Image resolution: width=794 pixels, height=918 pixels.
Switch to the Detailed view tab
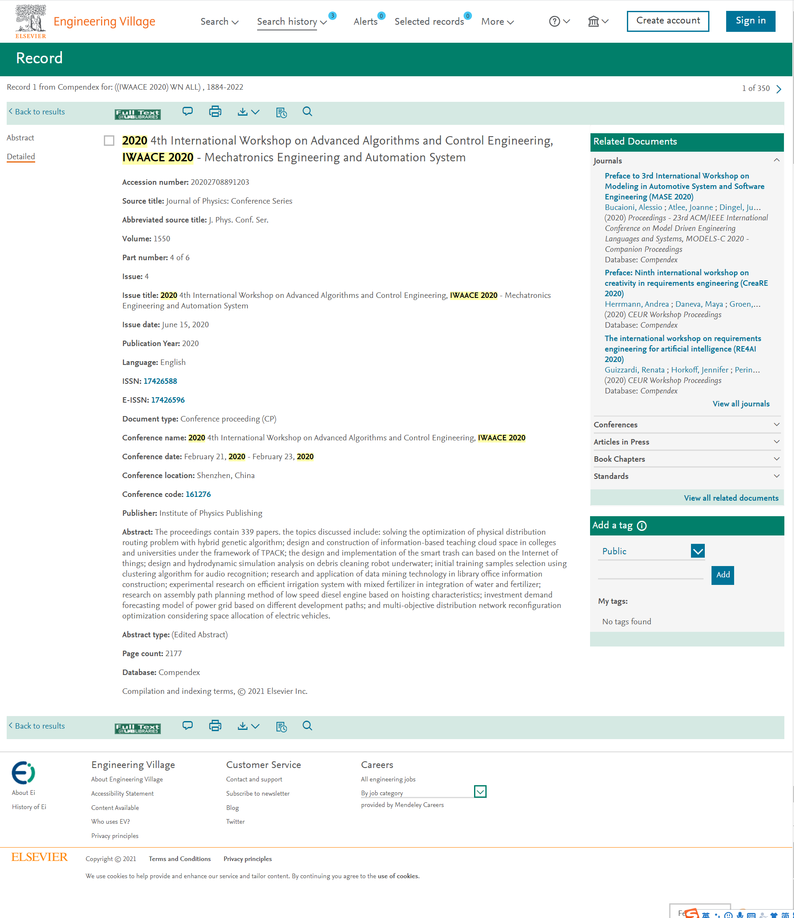point(21,156)
